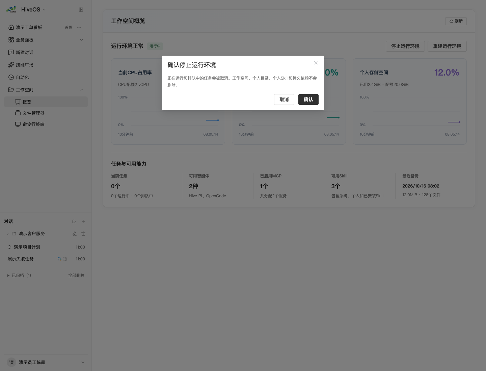Click the Hive Pi、OpenCode agents text
The height and width of the screenshot is (371, 486).
coord(208,196)
